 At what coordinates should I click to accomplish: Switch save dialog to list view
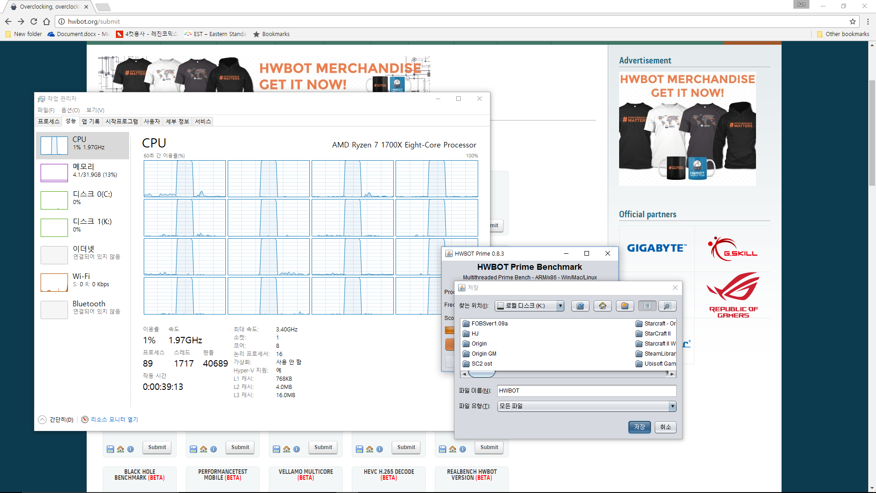point(647,306)
